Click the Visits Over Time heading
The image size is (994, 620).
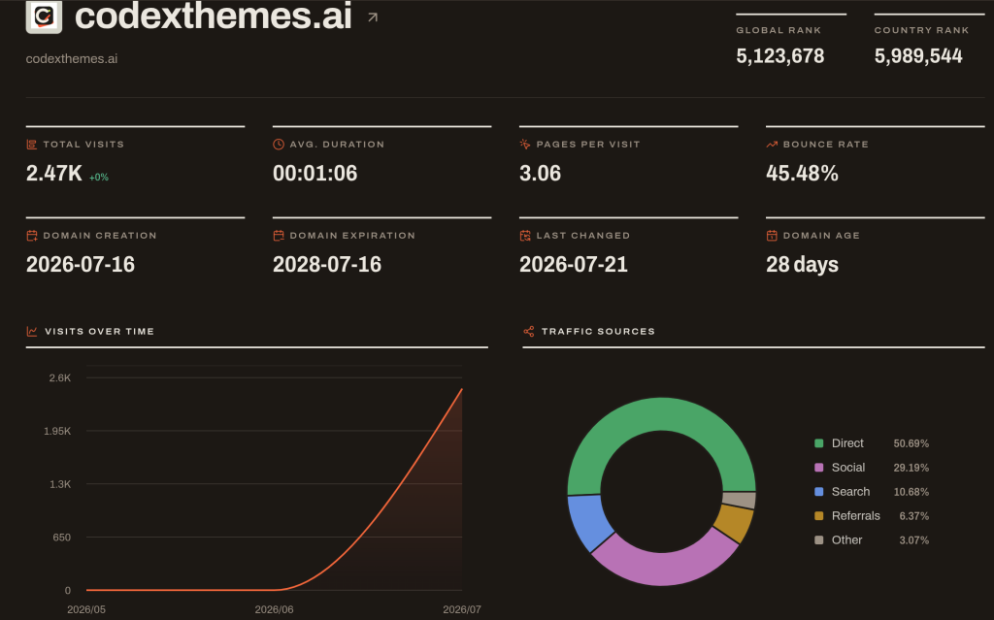[x=100, y=332]
